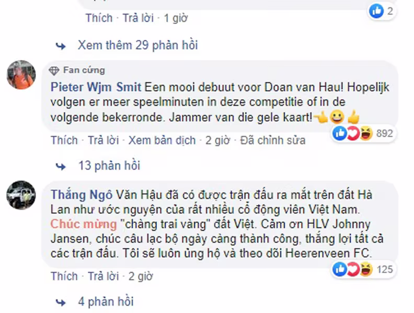Like Thắng Ngô's comment via Thích
This screenshot has height=313, width=414.
64,276
